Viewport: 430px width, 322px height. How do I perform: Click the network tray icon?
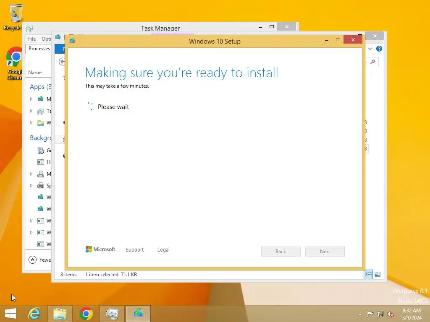pos(380,314)
